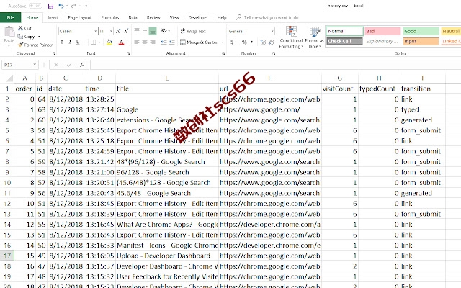Screen dimensions: 461x288
Task: Toggle the AutoSave switch
Action: point(35,6)
